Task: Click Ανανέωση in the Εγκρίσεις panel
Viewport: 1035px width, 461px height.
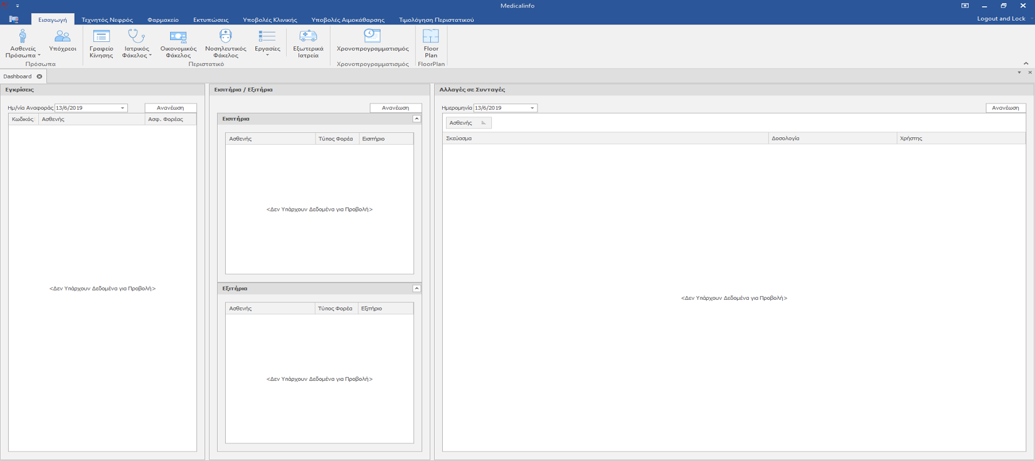Action: pos(170,108)
